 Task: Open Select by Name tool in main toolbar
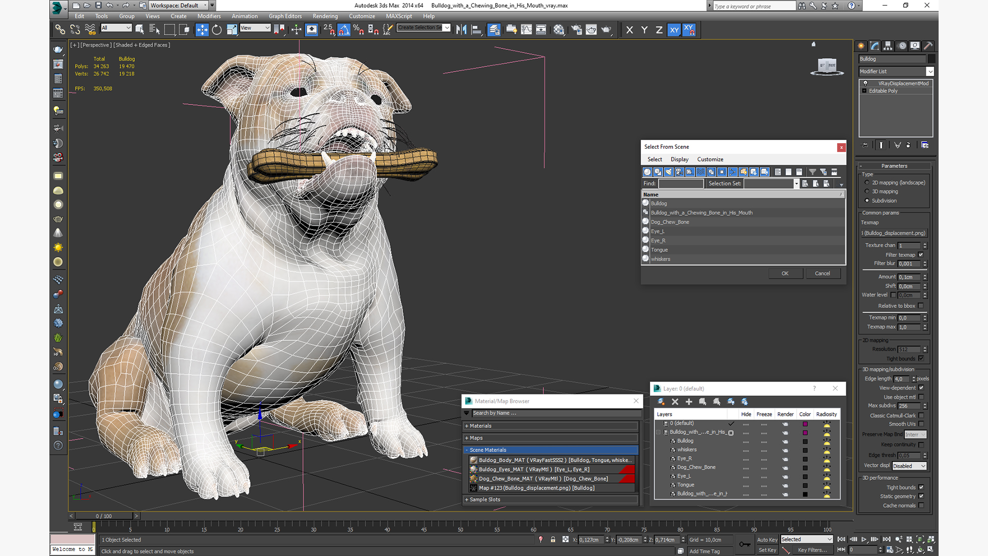tap(154, 30)
